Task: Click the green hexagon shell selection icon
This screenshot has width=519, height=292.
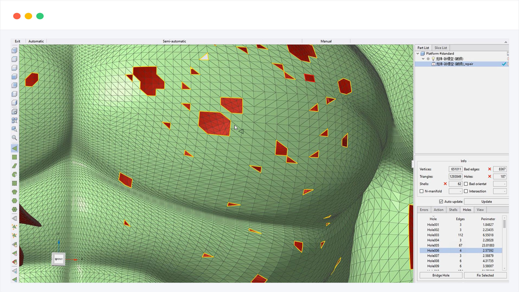Action: point(15,201)
